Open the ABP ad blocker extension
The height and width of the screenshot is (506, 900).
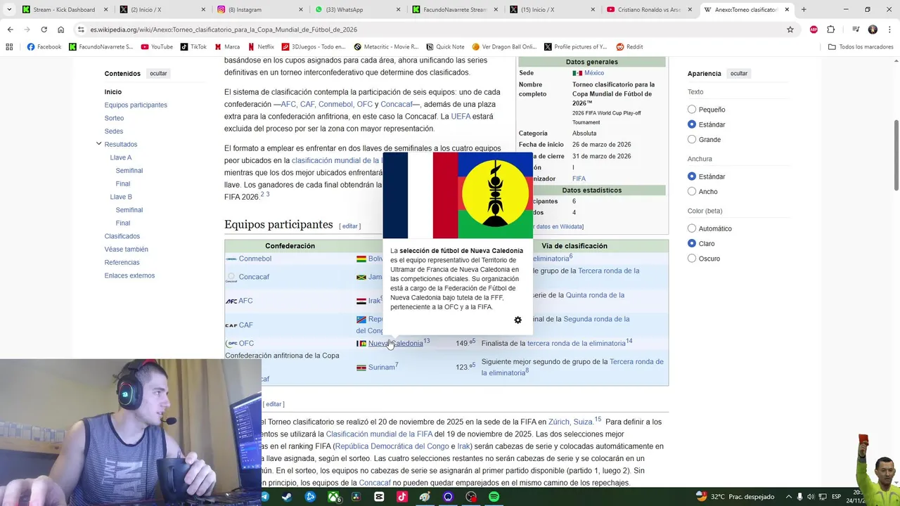click(814, 30)
